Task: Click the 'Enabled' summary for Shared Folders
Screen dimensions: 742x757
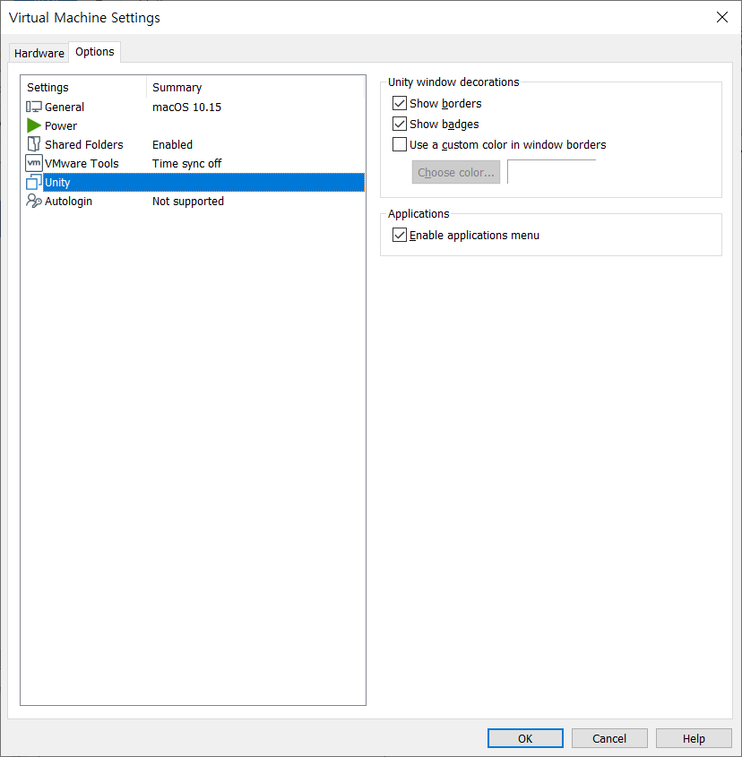Action: [x=172, y=145]
